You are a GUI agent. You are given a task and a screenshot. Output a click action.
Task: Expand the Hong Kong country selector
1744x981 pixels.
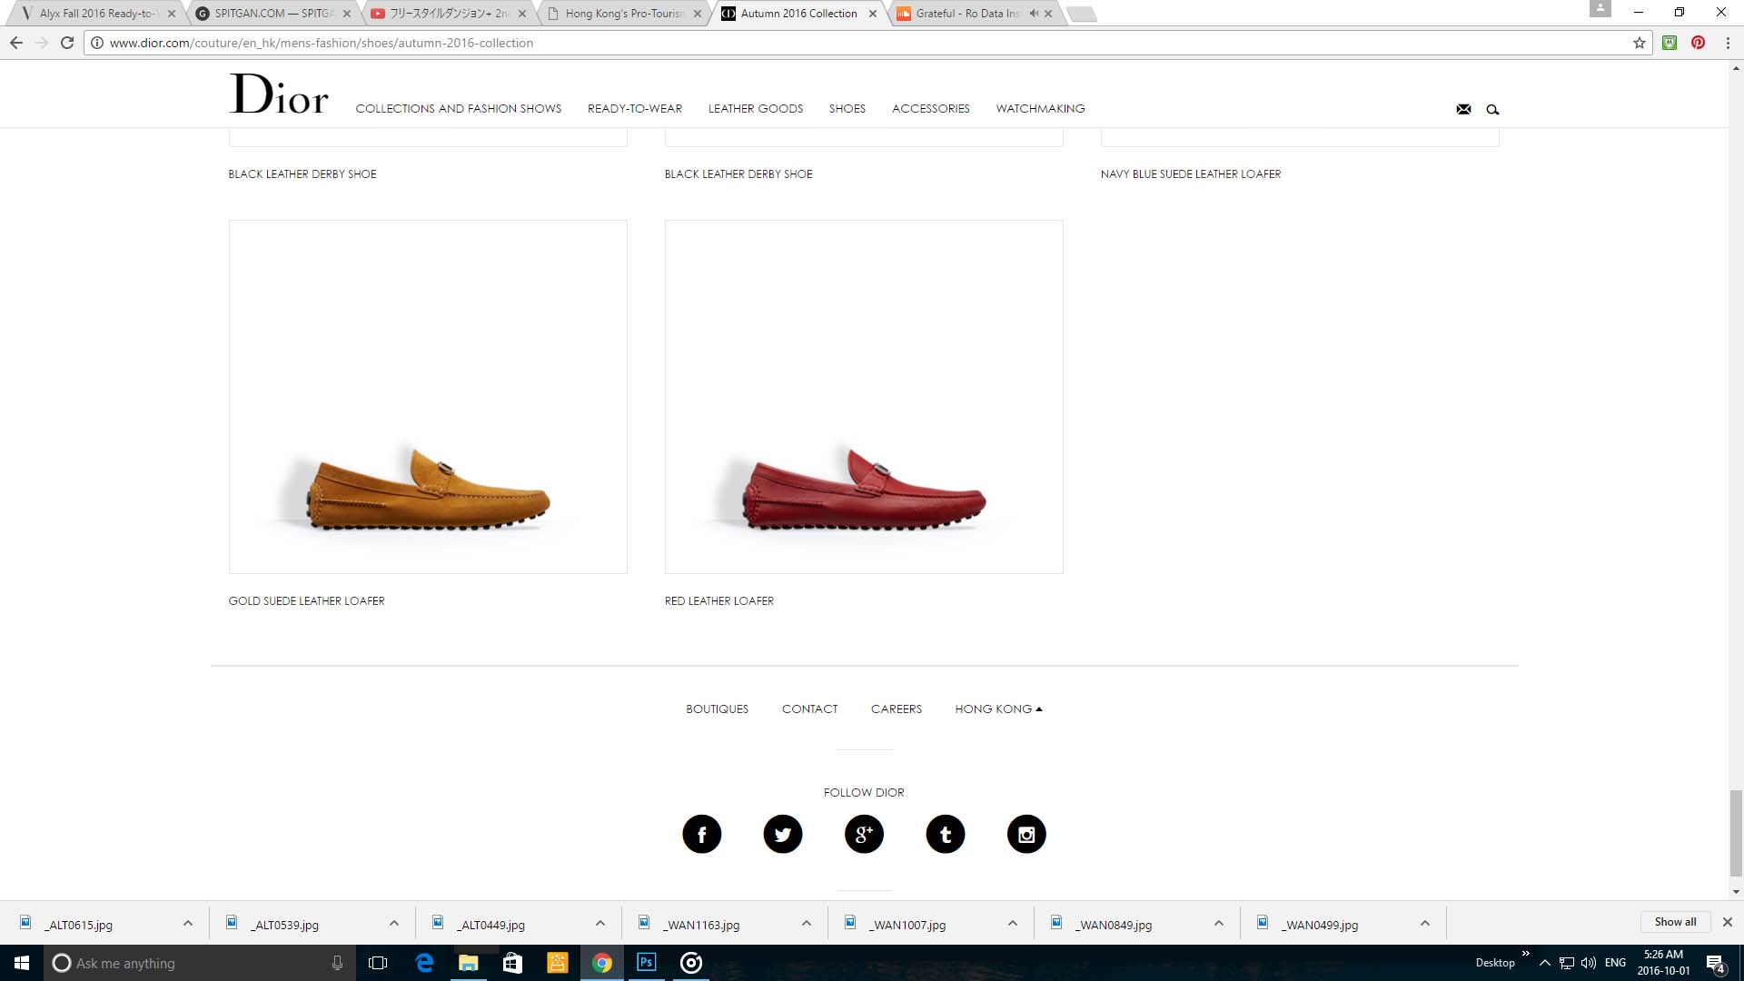pos(998,708)
